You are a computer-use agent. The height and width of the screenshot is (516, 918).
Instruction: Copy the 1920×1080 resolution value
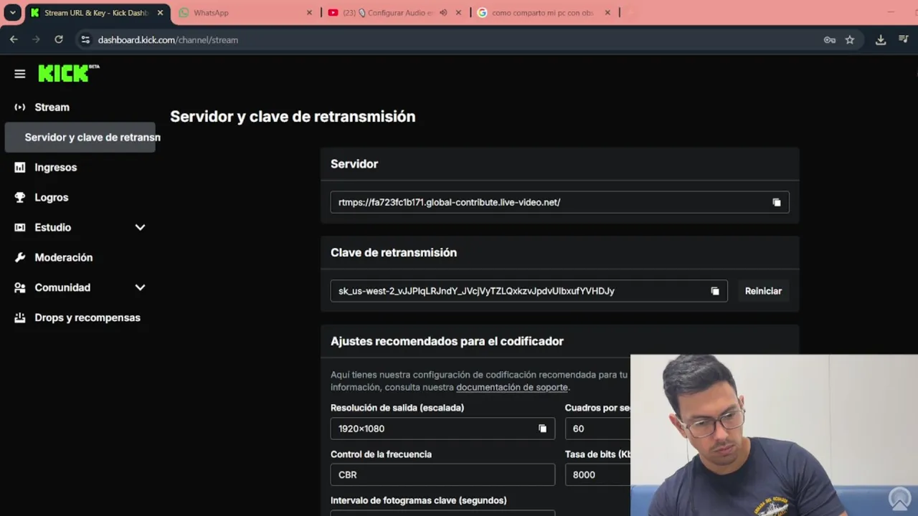tap(542, 429)
